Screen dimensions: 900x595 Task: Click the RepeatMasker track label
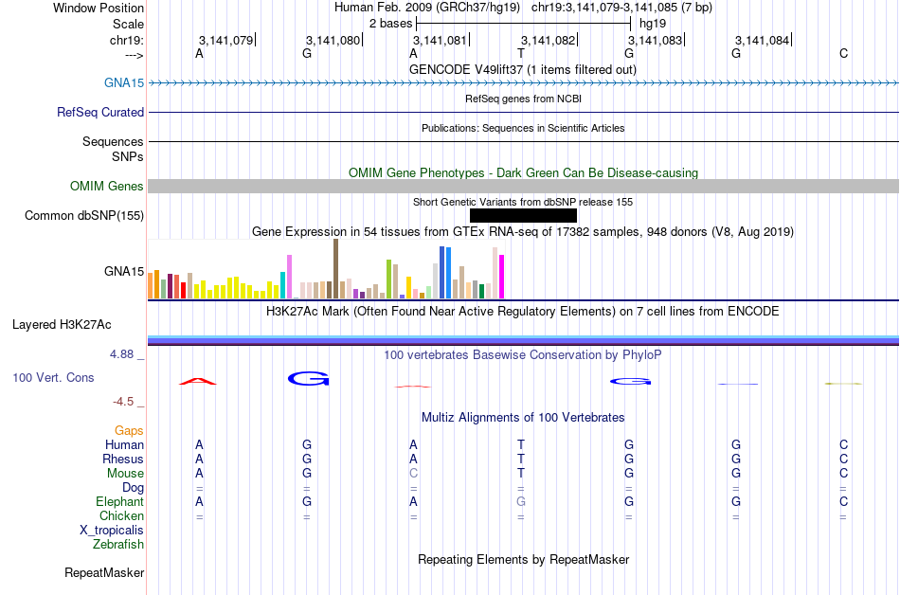coord(104,572)
